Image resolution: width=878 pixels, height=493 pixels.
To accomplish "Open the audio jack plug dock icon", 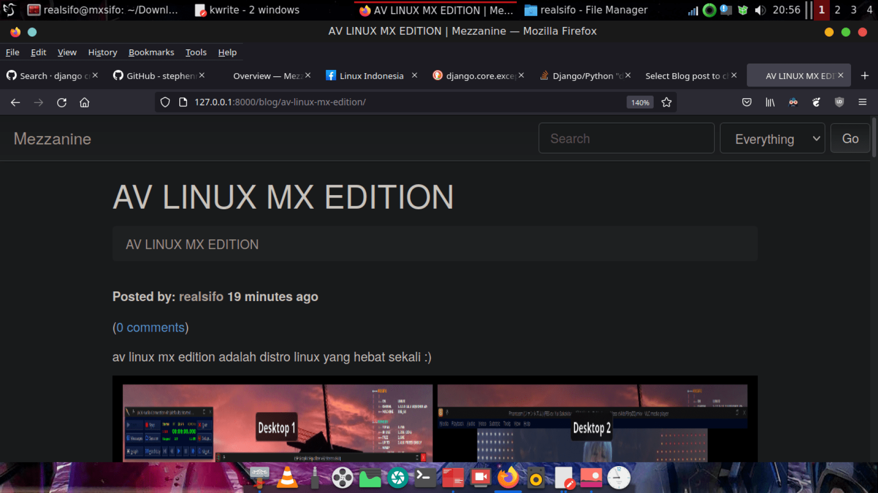I will (315, 477).
